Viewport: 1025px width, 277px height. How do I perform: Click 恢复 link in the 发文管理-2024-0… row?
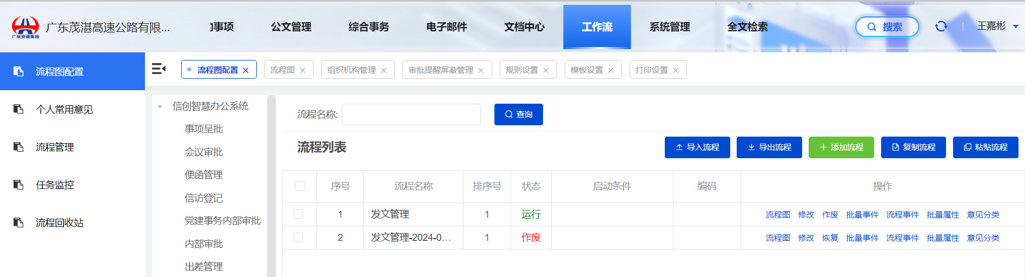pos(830,238)
